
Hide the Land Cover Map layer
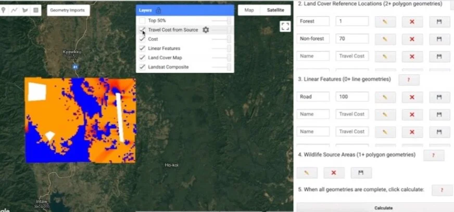[x=142, y=58]
